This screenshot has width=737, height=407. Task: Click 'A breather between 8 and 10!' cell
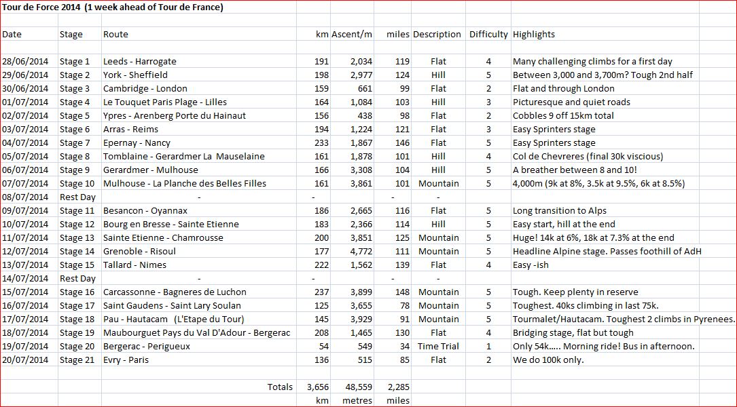coord(575,170)
